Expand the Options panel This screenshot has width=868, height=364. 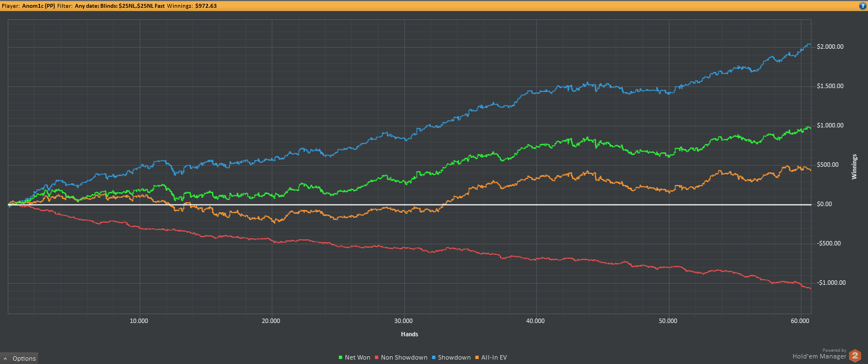19,358
